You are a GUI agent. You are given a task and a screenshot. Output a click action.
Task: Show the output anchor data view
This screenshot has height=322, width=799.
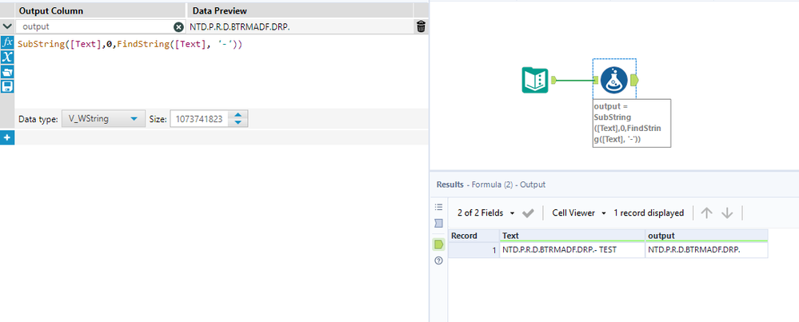point(438,244)
